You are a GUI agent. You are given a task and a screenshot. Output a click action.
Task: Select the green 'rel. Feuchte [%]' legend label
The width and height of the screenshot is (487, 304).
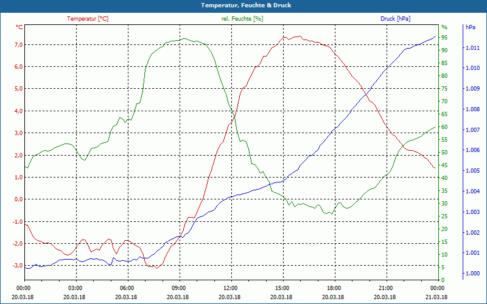242,19
